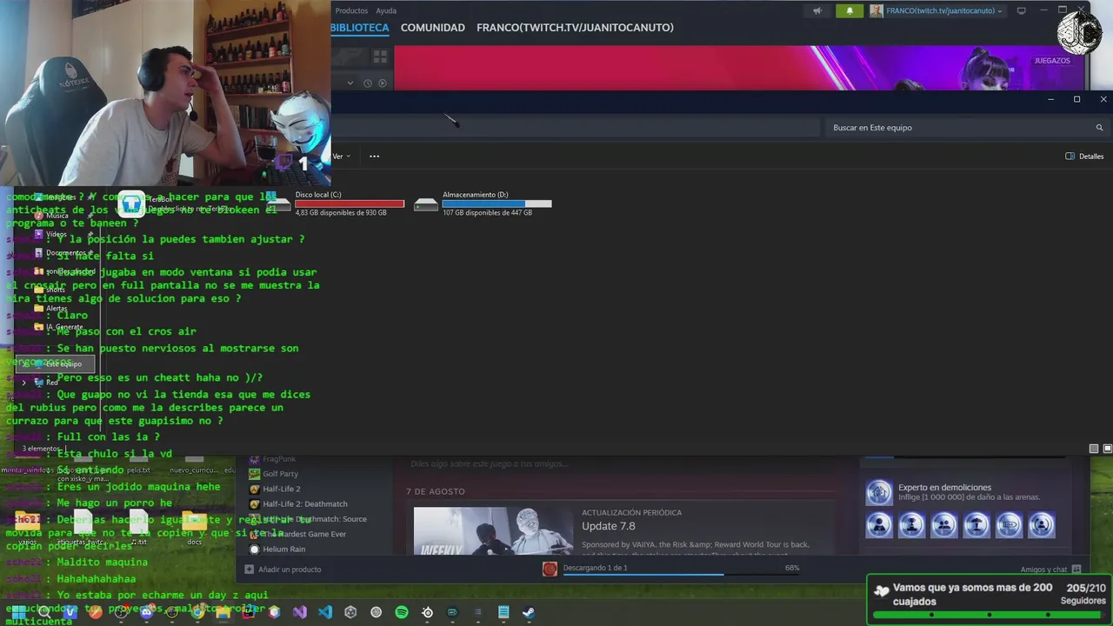The image size is (1113, 626).
Task: Expand the Red tree node
Action: click(24, 383)
